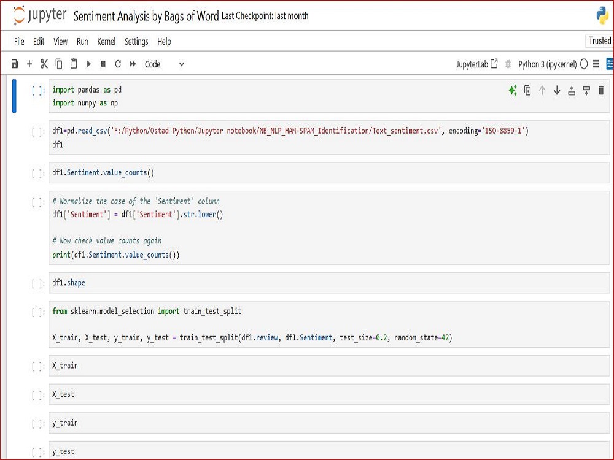The height and width of the screenshot is (460, 614).
Task: Restart kernel and run all cells
Action: click(x=133, y=64)
